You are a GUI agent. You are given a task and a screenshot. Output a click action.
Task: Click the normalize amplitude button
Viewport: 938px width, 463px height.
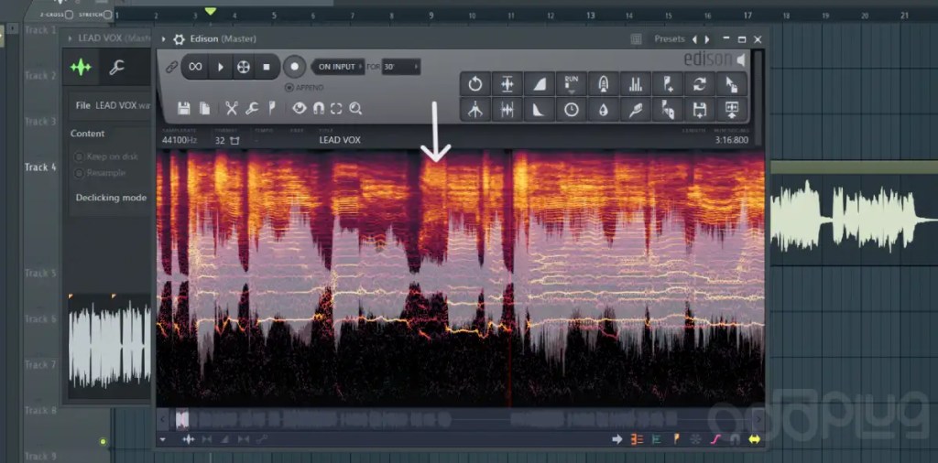pos(507,84)
